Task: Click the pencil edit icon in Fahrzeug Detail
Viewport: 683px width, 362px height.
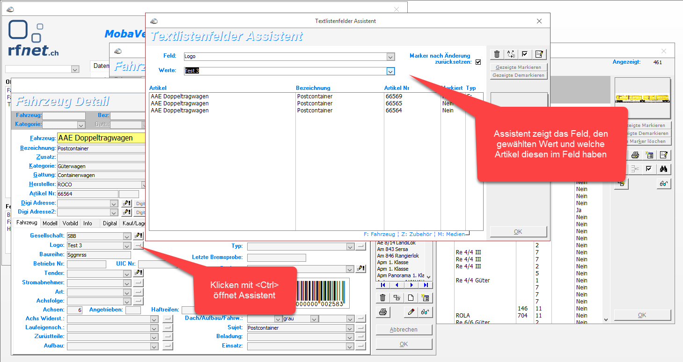Action: (x=411, y=312)
